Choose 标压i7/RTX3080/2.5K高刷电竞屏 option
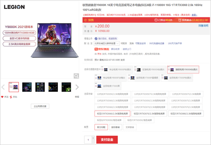211x145 pixels. [x=186, y=114]
